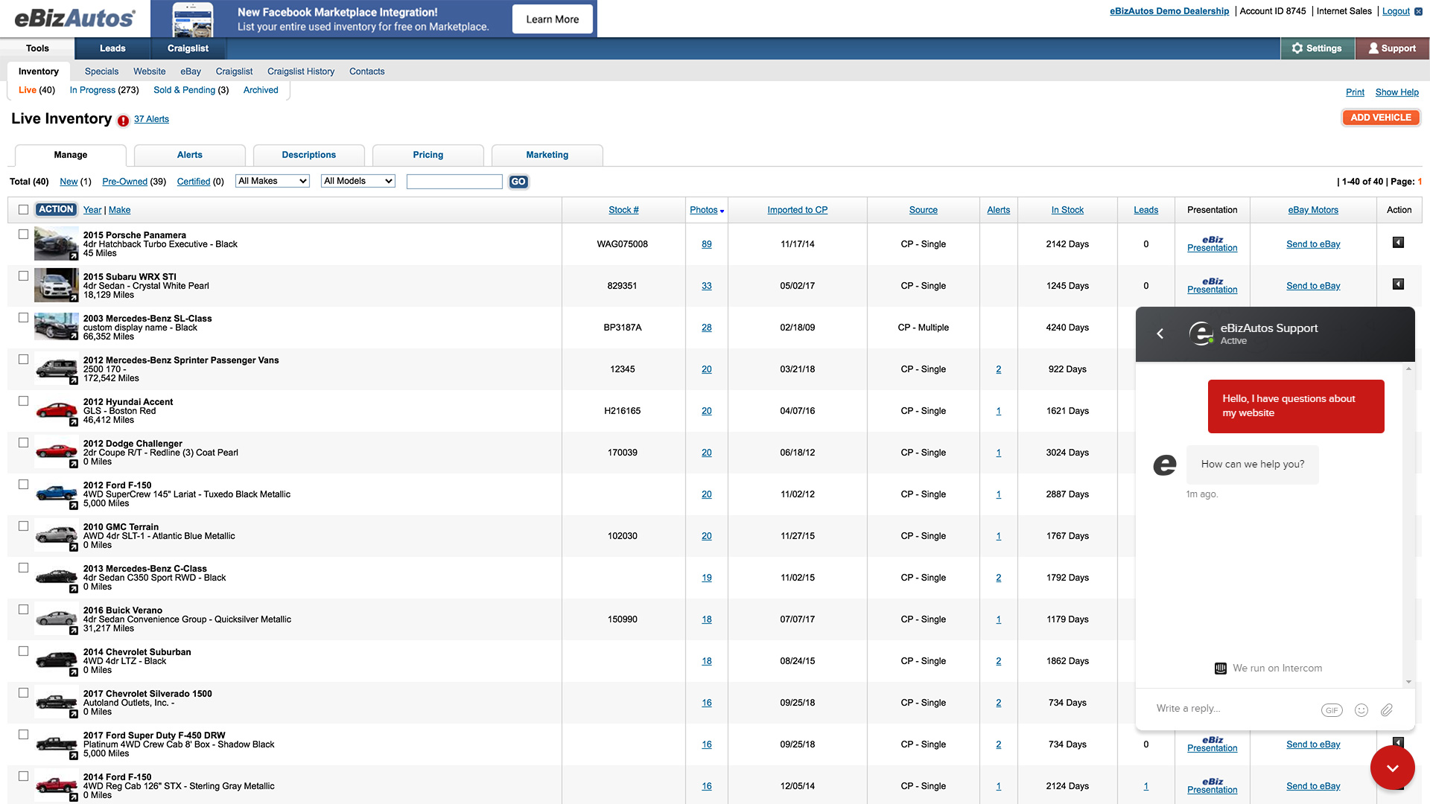1430x804 pixels.
Task: Open In Progress (273) inventory link
Action: click(x=104, y=90)
